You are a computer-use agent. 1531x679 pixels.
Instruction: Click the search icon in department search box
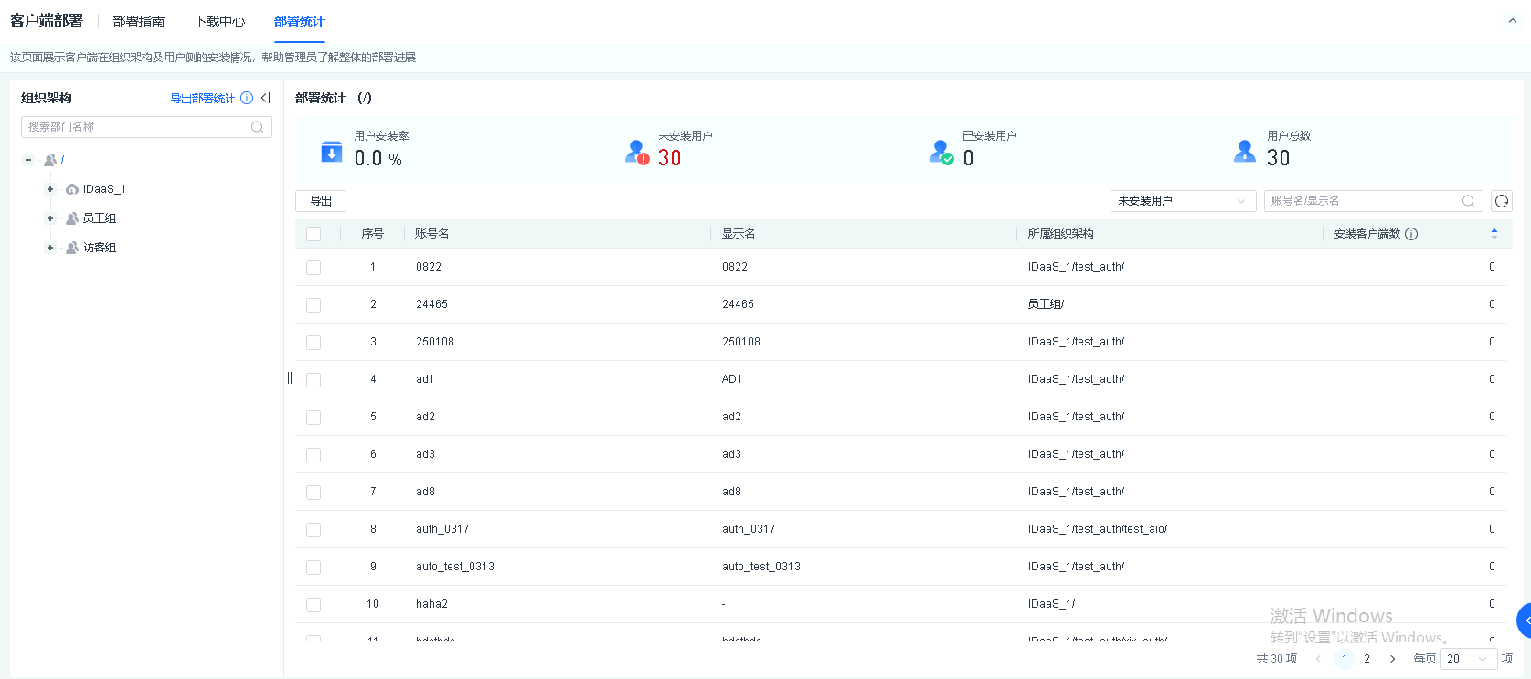point(258,127)
